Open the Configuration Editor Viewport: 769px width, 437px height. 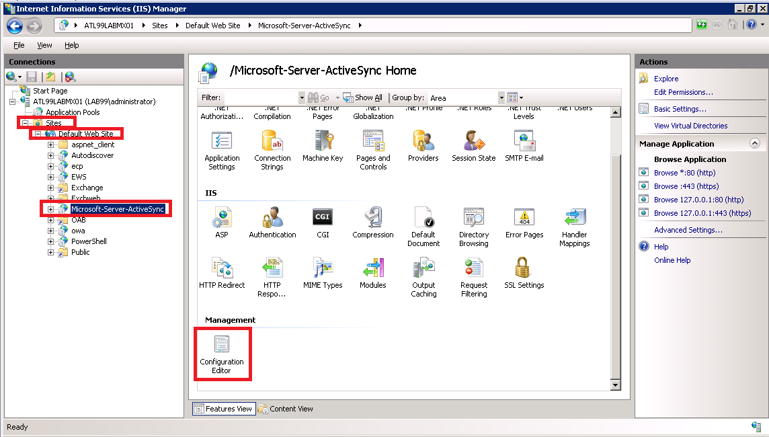point(222,354)
